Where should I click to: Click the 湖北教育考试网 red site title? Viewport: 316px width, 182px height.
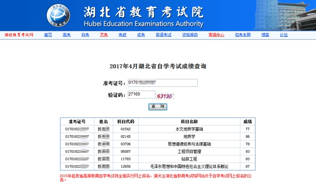(19, 35)
